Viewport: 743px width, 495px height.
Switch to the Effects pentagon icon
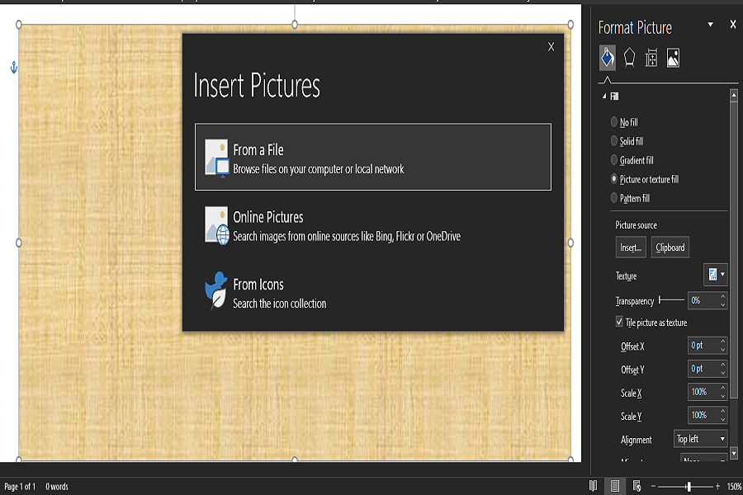coord(629,58)
